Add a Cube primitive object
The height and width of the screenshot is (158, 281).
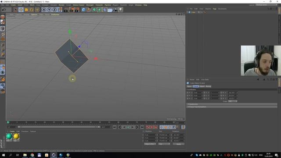(x=84, y=10)
